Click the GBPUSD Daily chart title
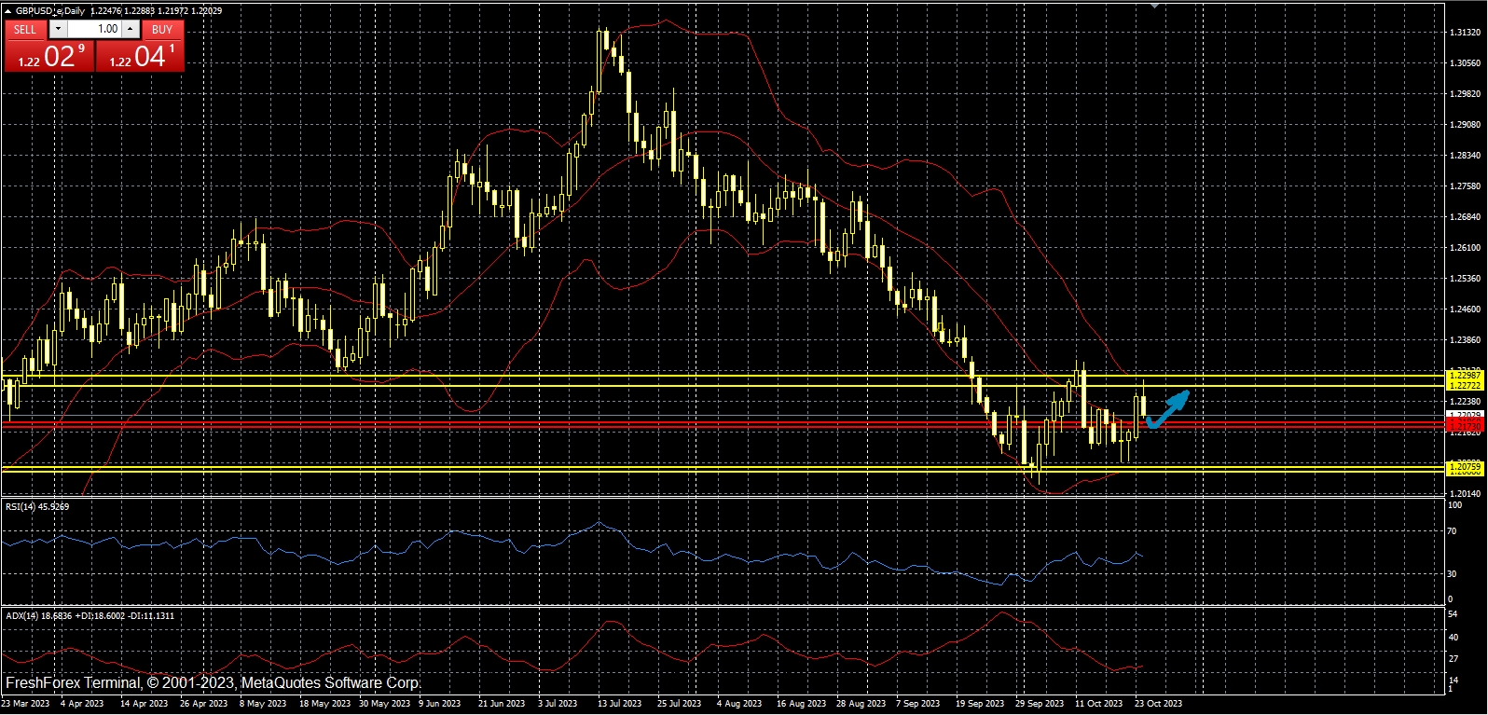 tap(49, 11)
